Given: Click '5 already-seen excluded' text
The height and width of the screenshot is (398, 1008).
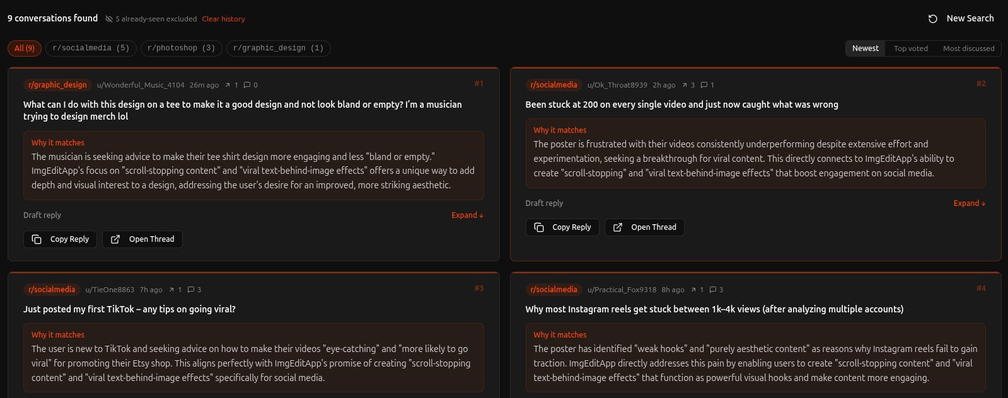Looking at the screenshot, I should [x=156, y=19].
